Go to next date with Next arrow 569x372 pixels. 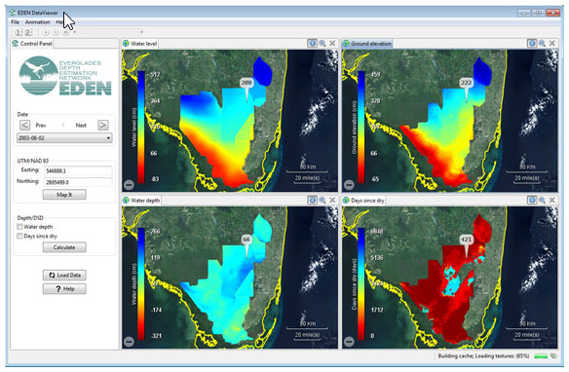(103, 126)
